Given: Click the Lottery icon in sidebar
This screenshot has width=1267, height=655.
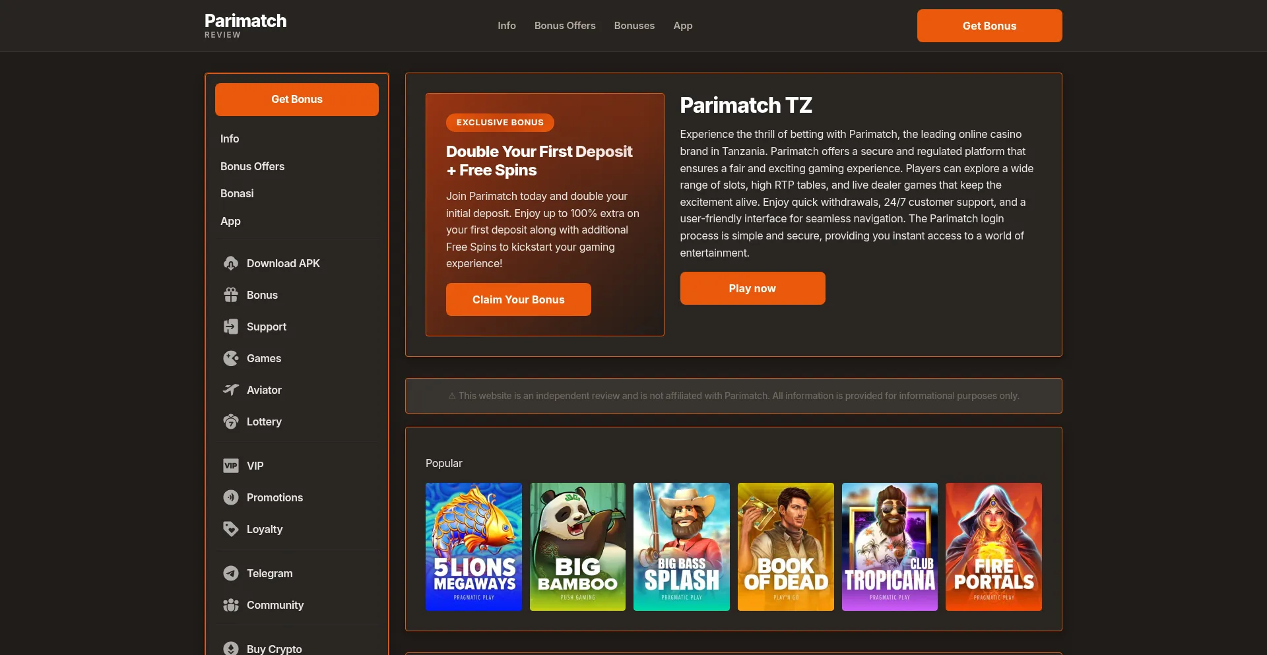Looking at the screenshot, I should [230, 421].
